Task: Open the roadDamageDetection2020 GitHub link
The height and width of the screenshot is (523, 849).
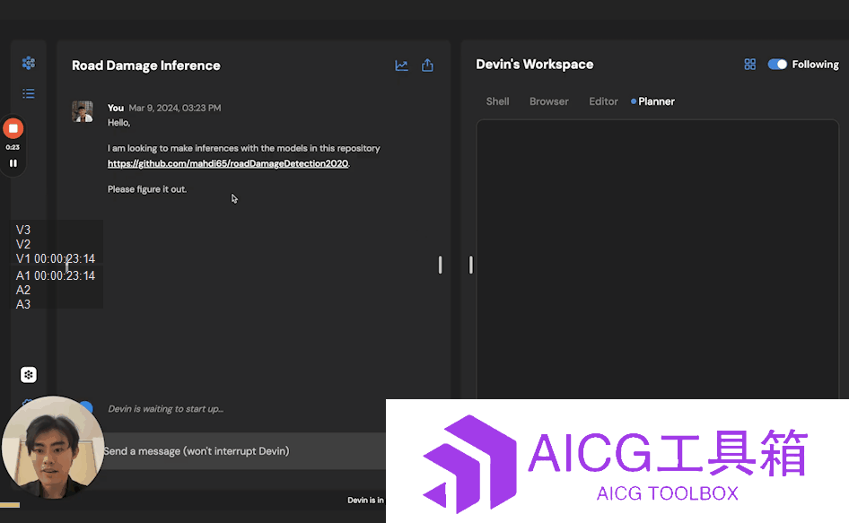Action: [228, 163]
